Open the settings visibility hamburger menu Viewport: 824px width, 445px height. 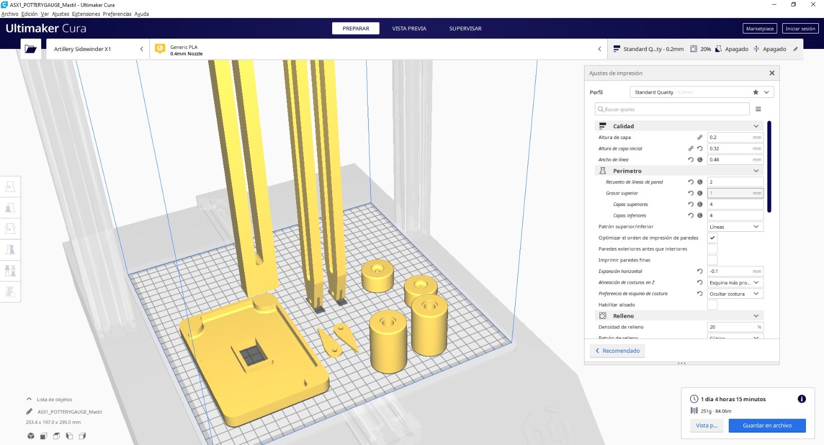click(758, 109)
